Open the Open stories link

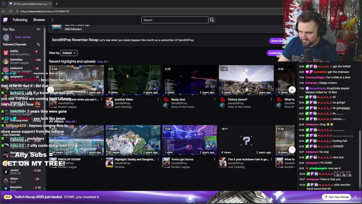click(23, 37)
